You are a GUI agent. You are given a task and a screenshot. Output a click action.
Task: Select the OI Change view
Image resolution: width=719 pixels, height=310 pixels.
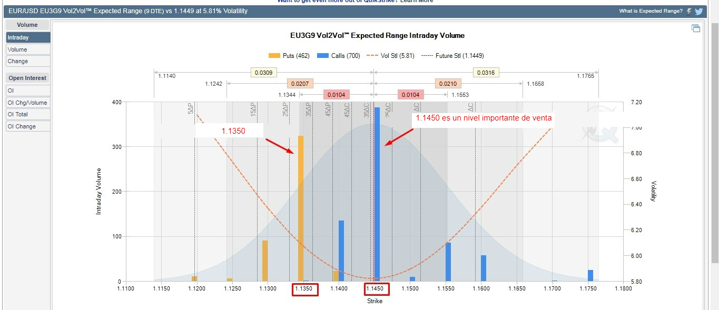[28, 126]
